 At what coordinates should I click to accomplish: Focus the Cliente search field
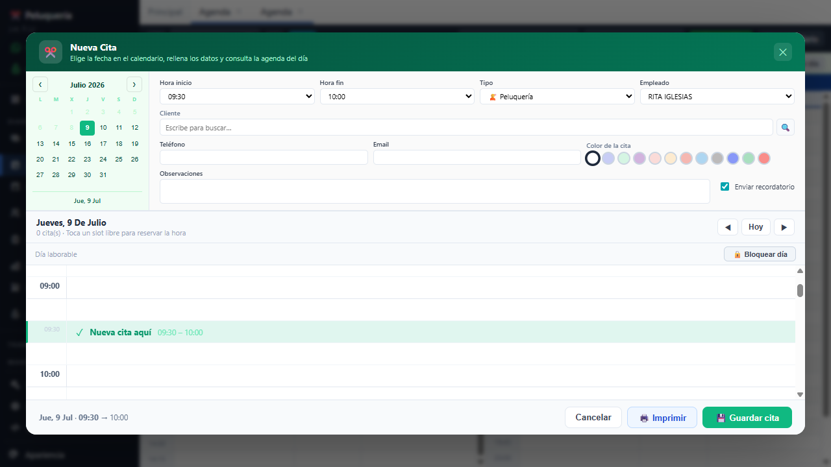pyautogui.click(x=466, y=127)
